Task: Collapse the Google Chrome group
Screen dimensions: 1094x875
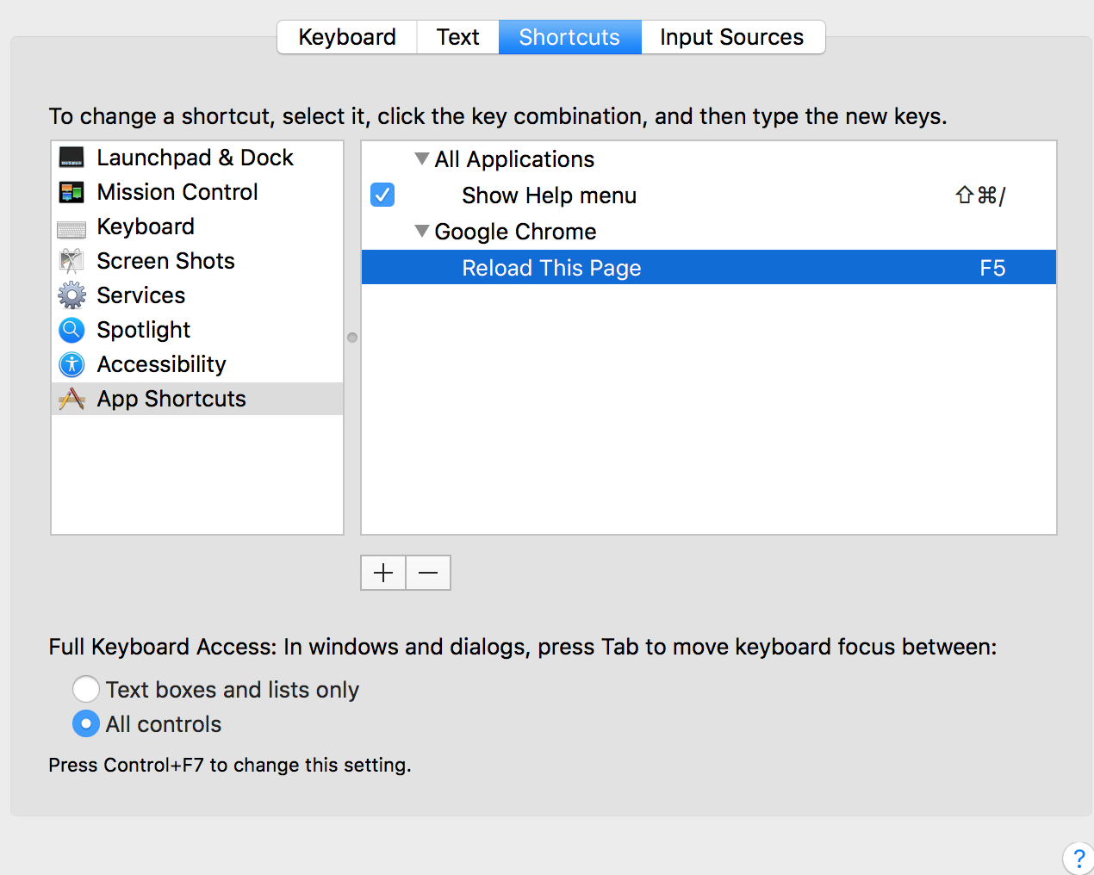Action: 421,232
